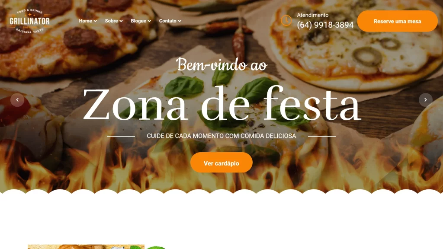Advance to next slide arrow
The height and width of the screenshot is (249, 443).
[426, 100]
